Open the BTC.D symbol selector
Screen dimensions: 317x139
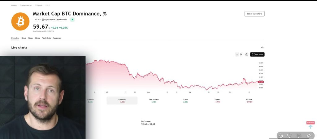point(37,19)
